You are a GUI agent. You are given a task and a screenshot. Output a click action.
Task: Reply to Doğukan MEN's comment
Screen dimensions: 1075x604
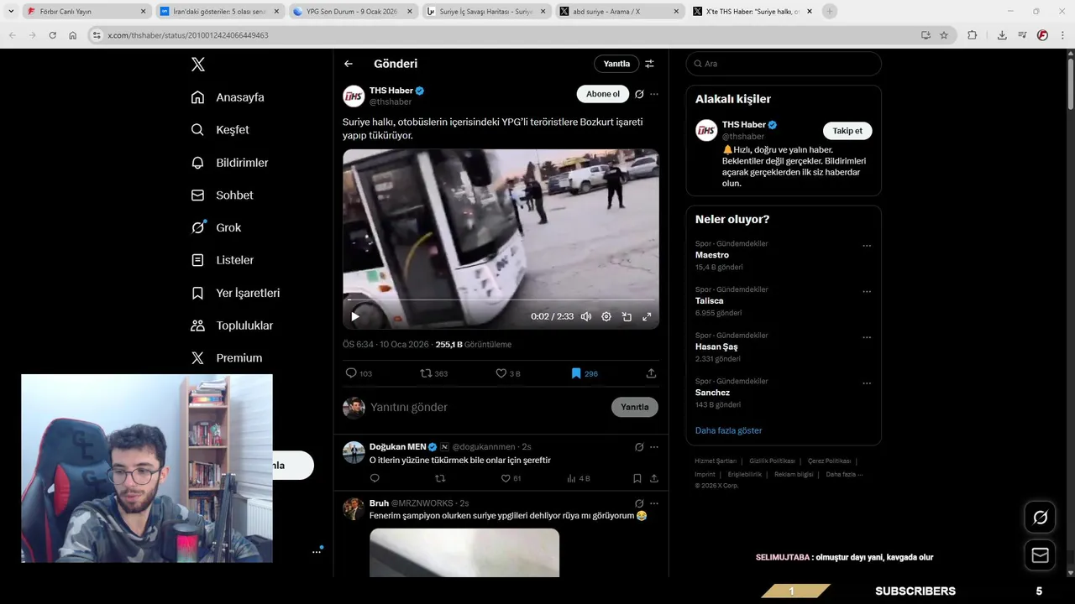[x=375, y=478]
